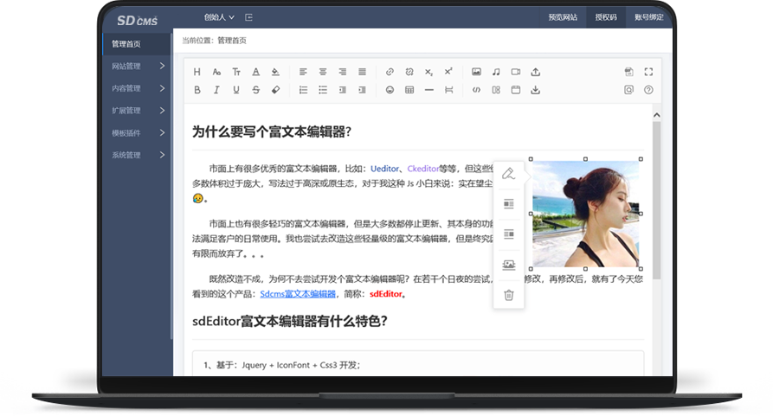This screenshot has height=416, width=773.
Task: Click the trash icon in the image popup
Action: tap(509, 295)
